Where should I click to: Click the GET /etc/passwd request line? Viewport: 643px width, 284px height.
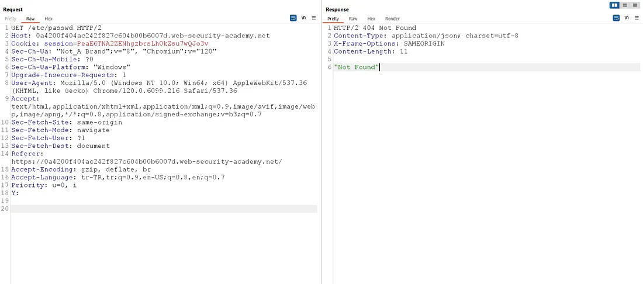click(50, 28)
